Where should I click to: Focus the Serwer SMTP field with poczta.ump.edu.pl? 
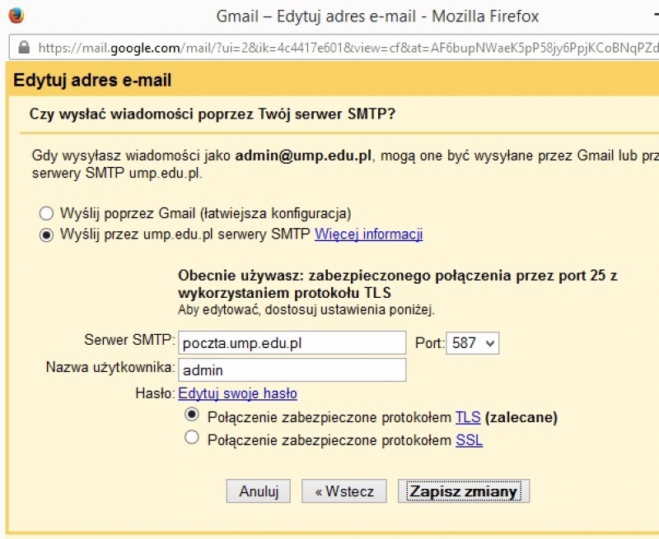292,342
